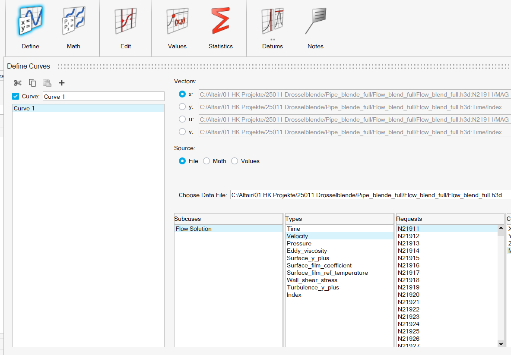The height and width of the screenshot is (355, 511).
Task: Open the Math curves tool
Action: [73, 28]
